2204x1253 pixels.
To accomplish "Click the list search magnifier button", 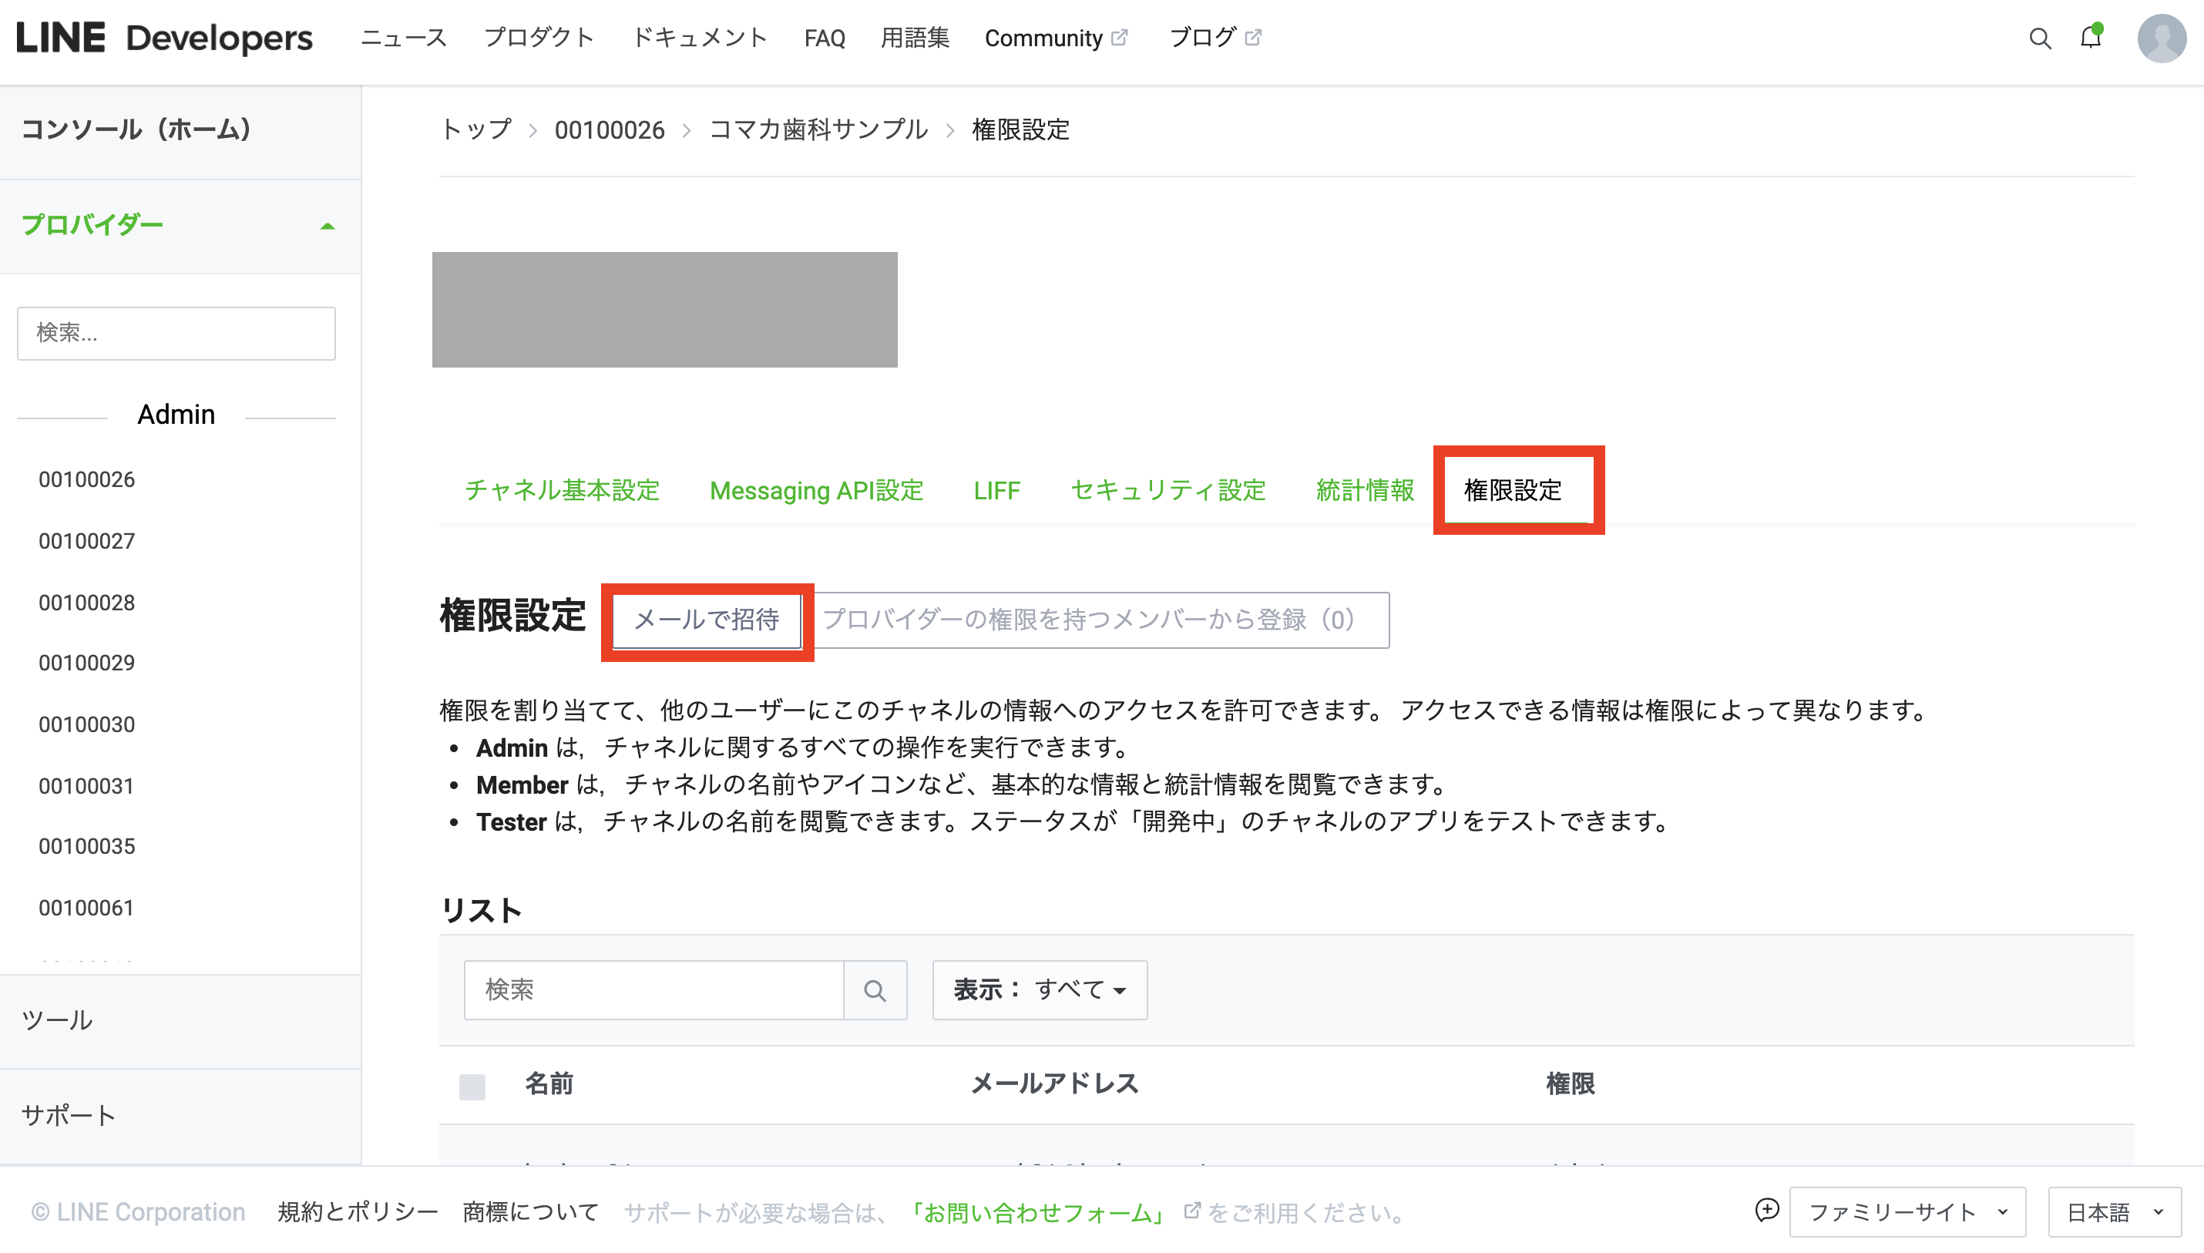I will tap(875, 990).
